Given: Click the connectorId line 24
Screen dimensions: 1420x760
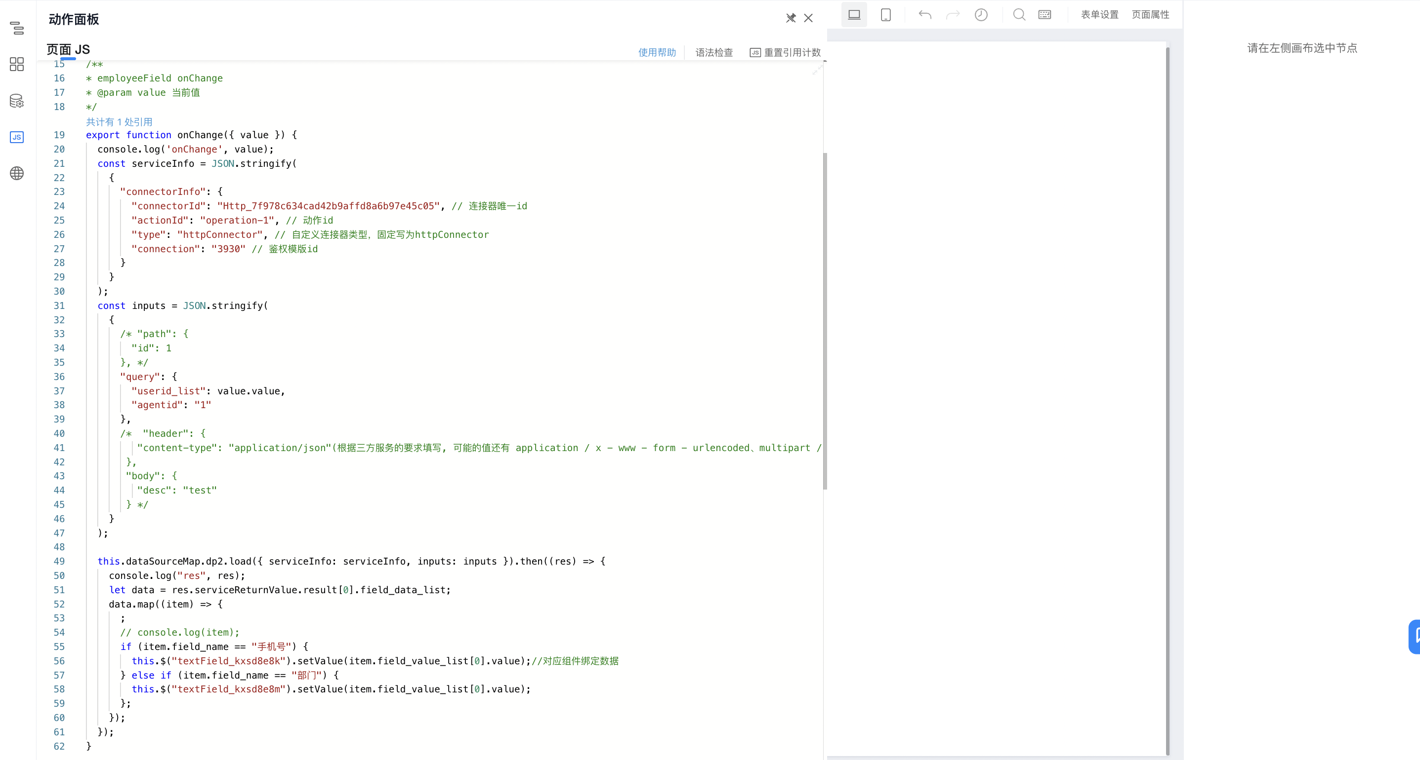Looking at the screenshot, I should tap(329, 206).
